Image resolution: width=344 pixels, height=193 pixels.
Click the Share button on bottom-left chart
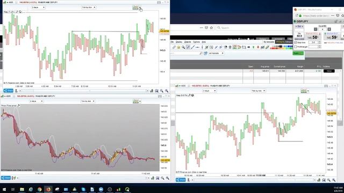tap(6, 178)
